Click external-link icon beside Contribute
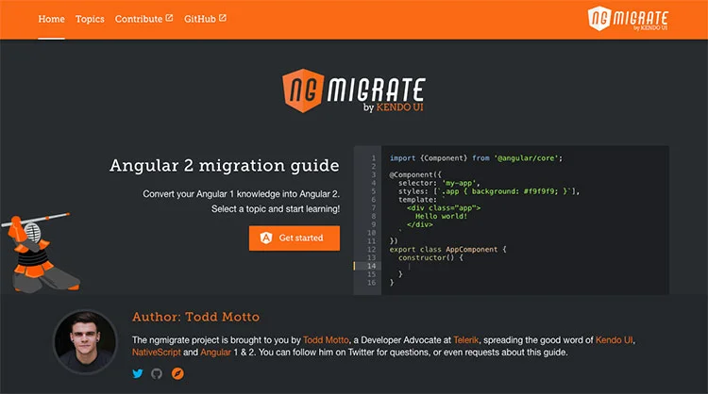The image size is (708, 394). [x=169, y=18]
